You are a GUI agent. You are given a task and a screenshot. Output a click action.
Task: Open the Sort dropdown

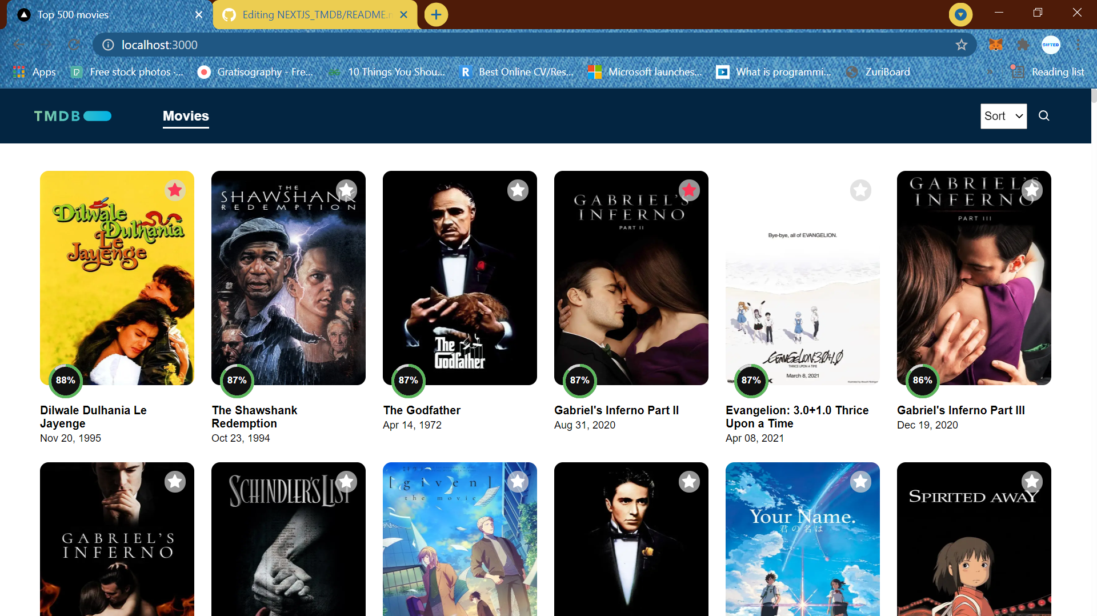click(x=1003, y=116)
